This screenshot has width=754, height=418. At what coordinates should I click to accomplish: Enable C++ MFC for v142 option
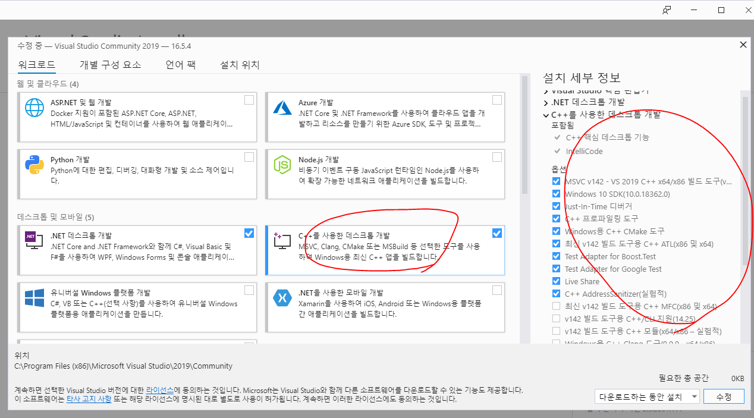(556, 306)
